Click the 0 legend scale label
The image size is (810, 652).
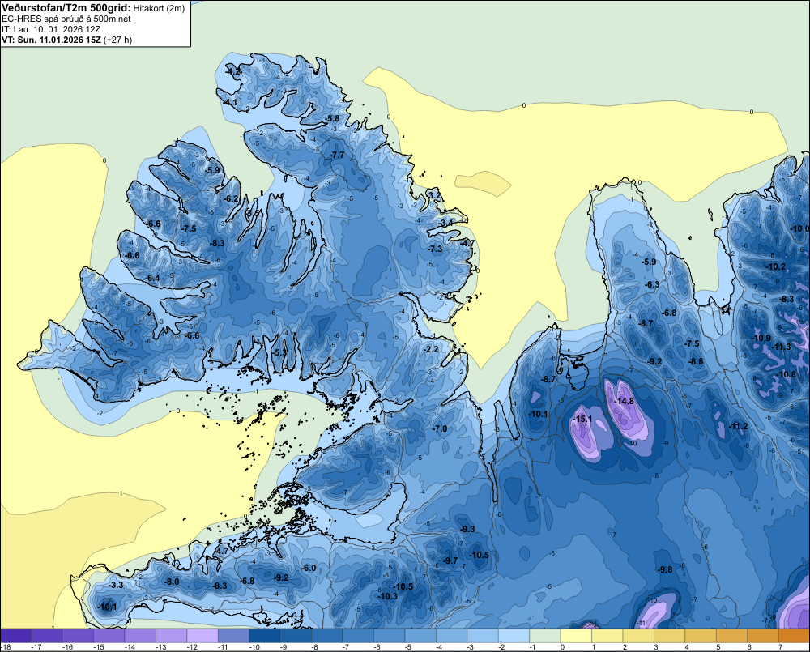tap(563, 647)
